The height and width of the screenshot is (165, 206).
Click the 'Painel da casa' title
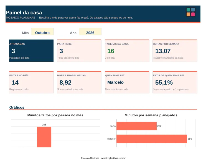coord(24,13)
